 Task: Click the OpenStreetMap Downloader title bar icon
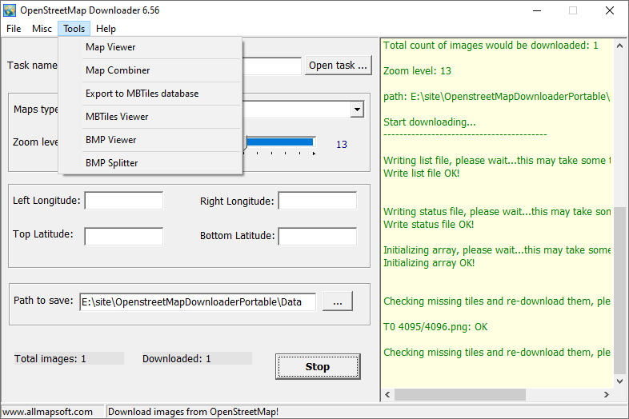[x=10, y=10]
